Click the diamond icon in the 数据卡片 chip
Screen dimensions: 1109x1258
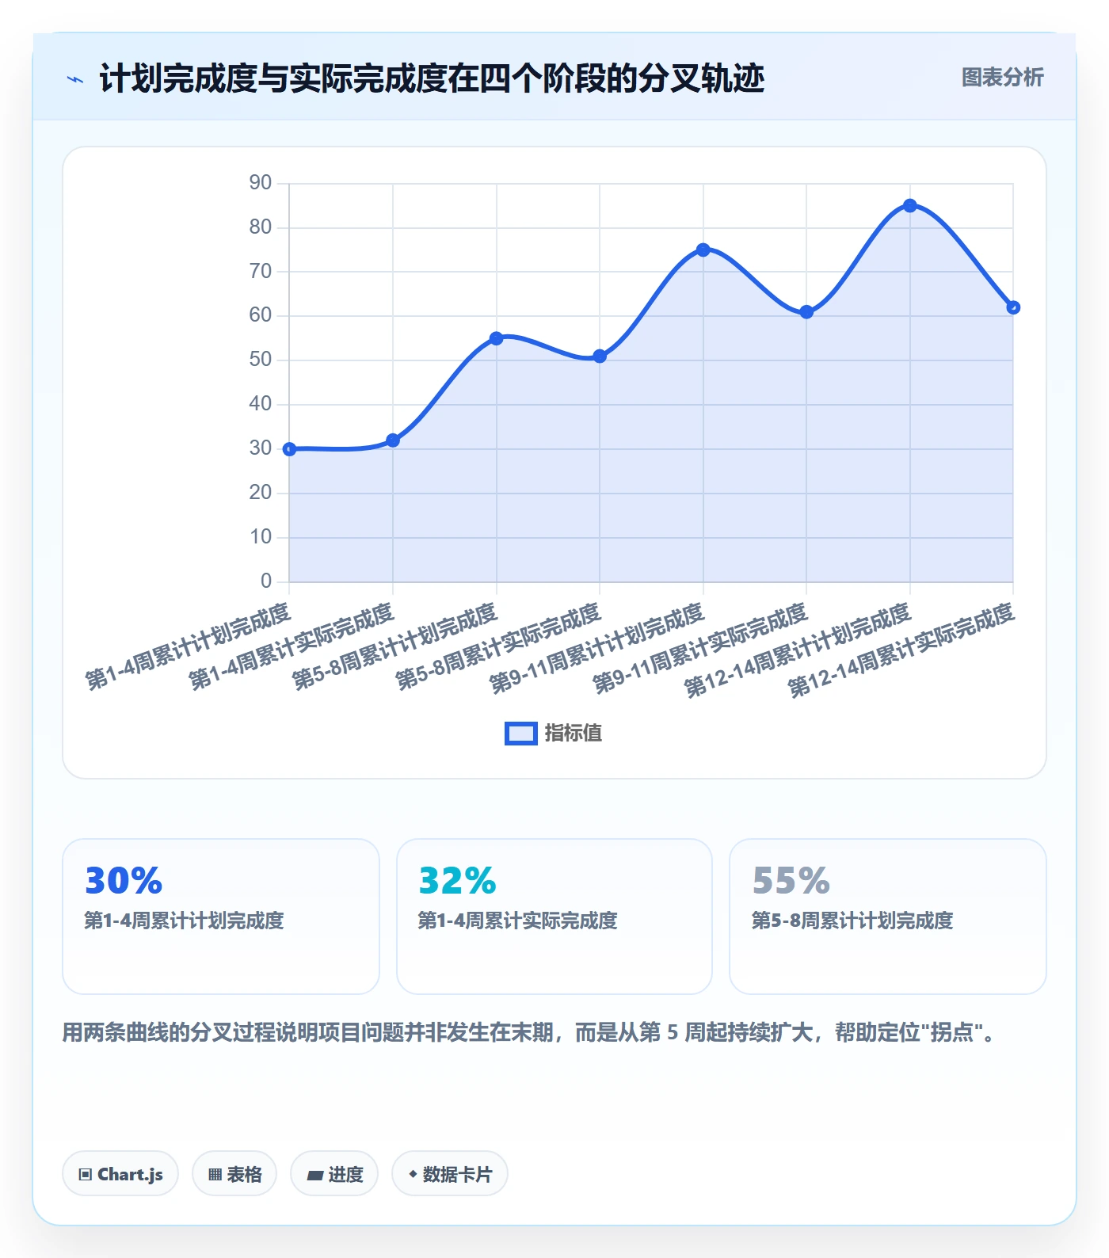[413, 1174]
